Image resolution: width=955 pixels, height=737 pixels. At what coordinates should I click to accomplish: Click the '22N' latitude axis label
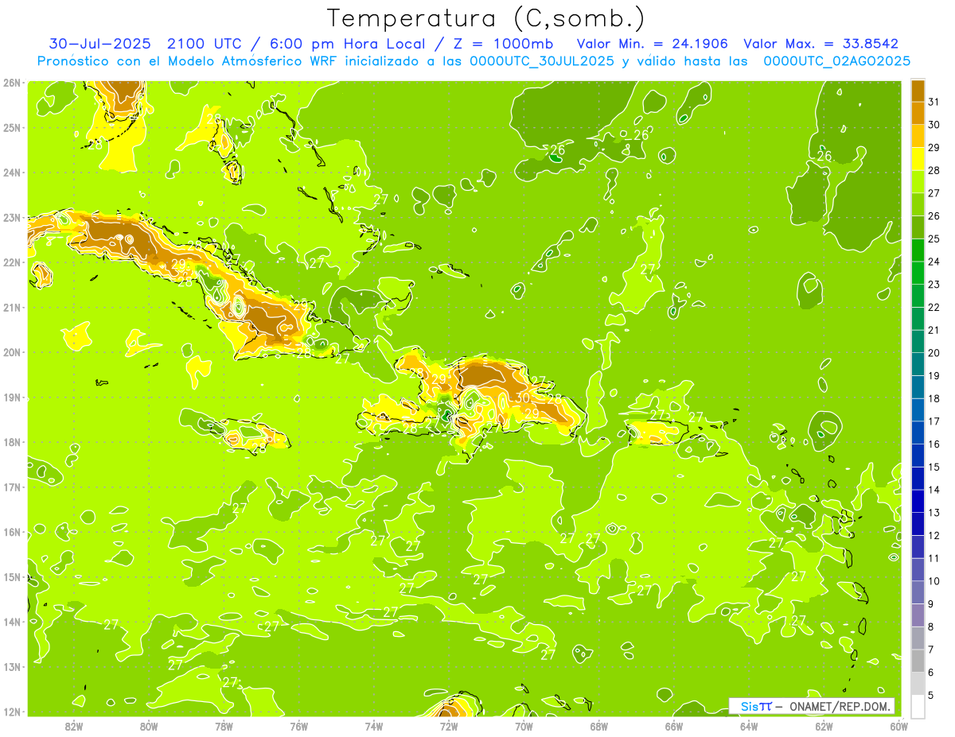point(12,262)
